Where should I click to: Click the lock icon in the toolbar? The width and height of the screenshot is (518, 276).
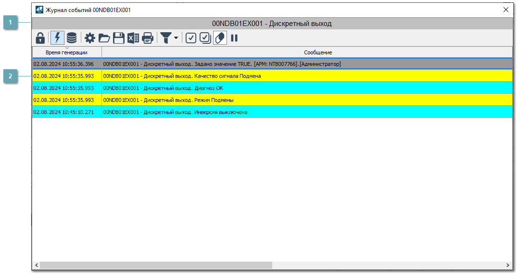tap(40, 38)
